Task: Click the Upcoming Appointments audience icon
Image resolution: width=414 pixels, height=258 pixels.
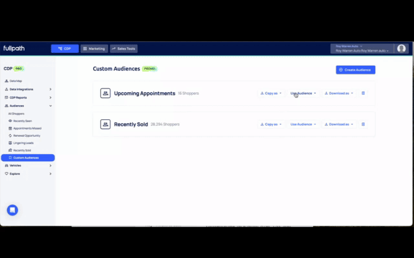Action: click(105, 94)
